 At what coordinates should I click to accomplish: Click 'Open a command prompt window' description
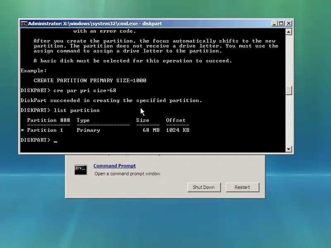coord(127,174)
